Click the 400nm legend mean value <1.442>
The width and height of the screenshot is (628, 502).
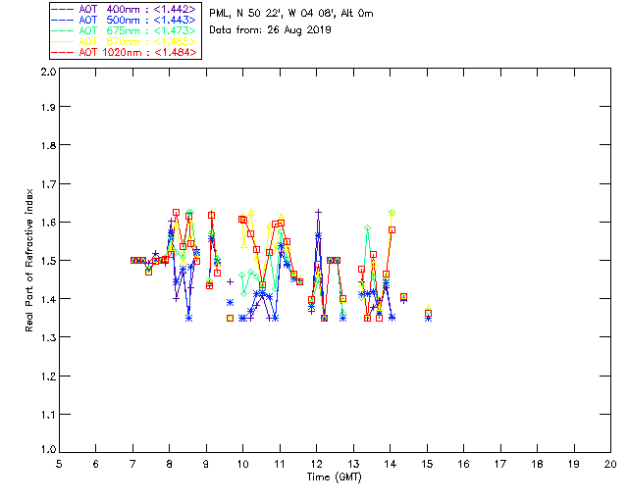(175, 9)
